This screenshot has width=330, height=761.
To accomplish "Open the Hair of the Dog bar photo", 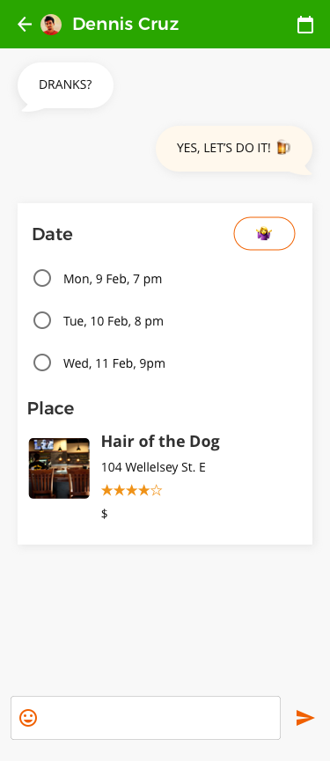I will click(59, 468).
